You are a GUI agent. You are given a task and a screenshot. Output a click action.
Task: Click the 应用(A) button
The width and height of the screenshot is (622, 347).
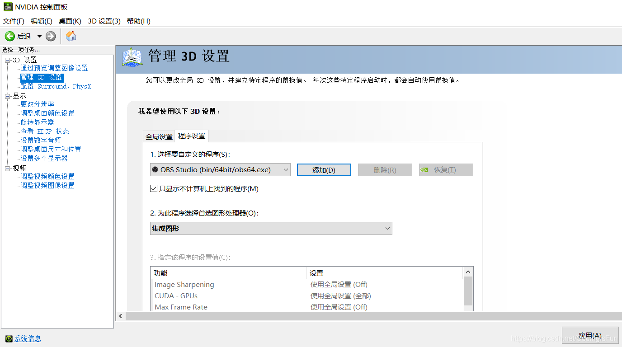590,336
